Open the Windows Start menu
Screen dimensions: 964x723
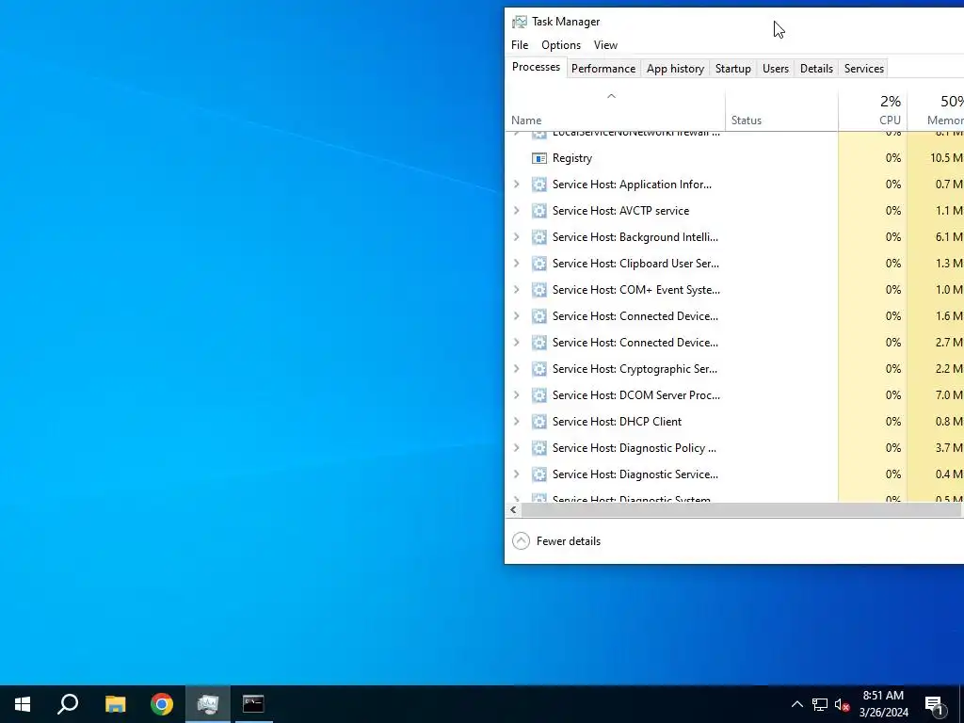23,704
